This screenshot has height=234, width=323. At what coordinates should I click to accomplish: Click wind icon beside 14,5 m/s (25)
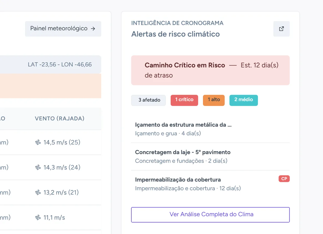click(x=38, y=143)
